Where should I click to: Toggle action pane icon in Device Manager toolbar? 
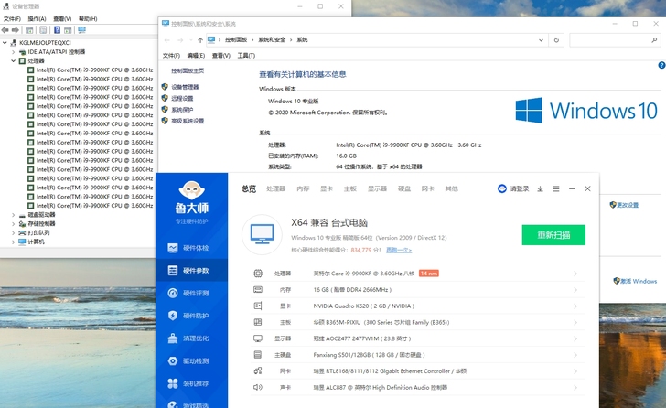68,30
